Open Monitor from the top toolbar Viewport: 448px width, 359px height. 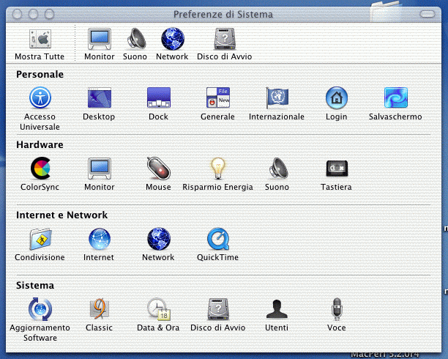(x=100, y=39)
